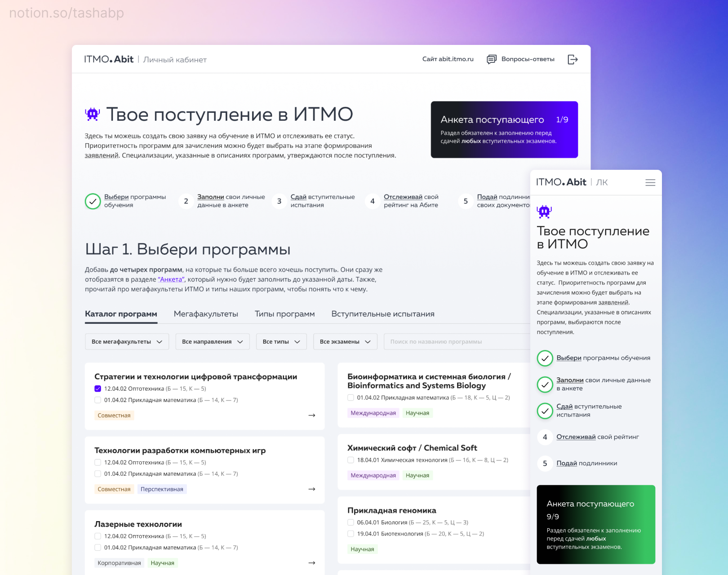
Task: Follow the Анкета link in the description
Action: pyautogui.click(x=171, y=279)
